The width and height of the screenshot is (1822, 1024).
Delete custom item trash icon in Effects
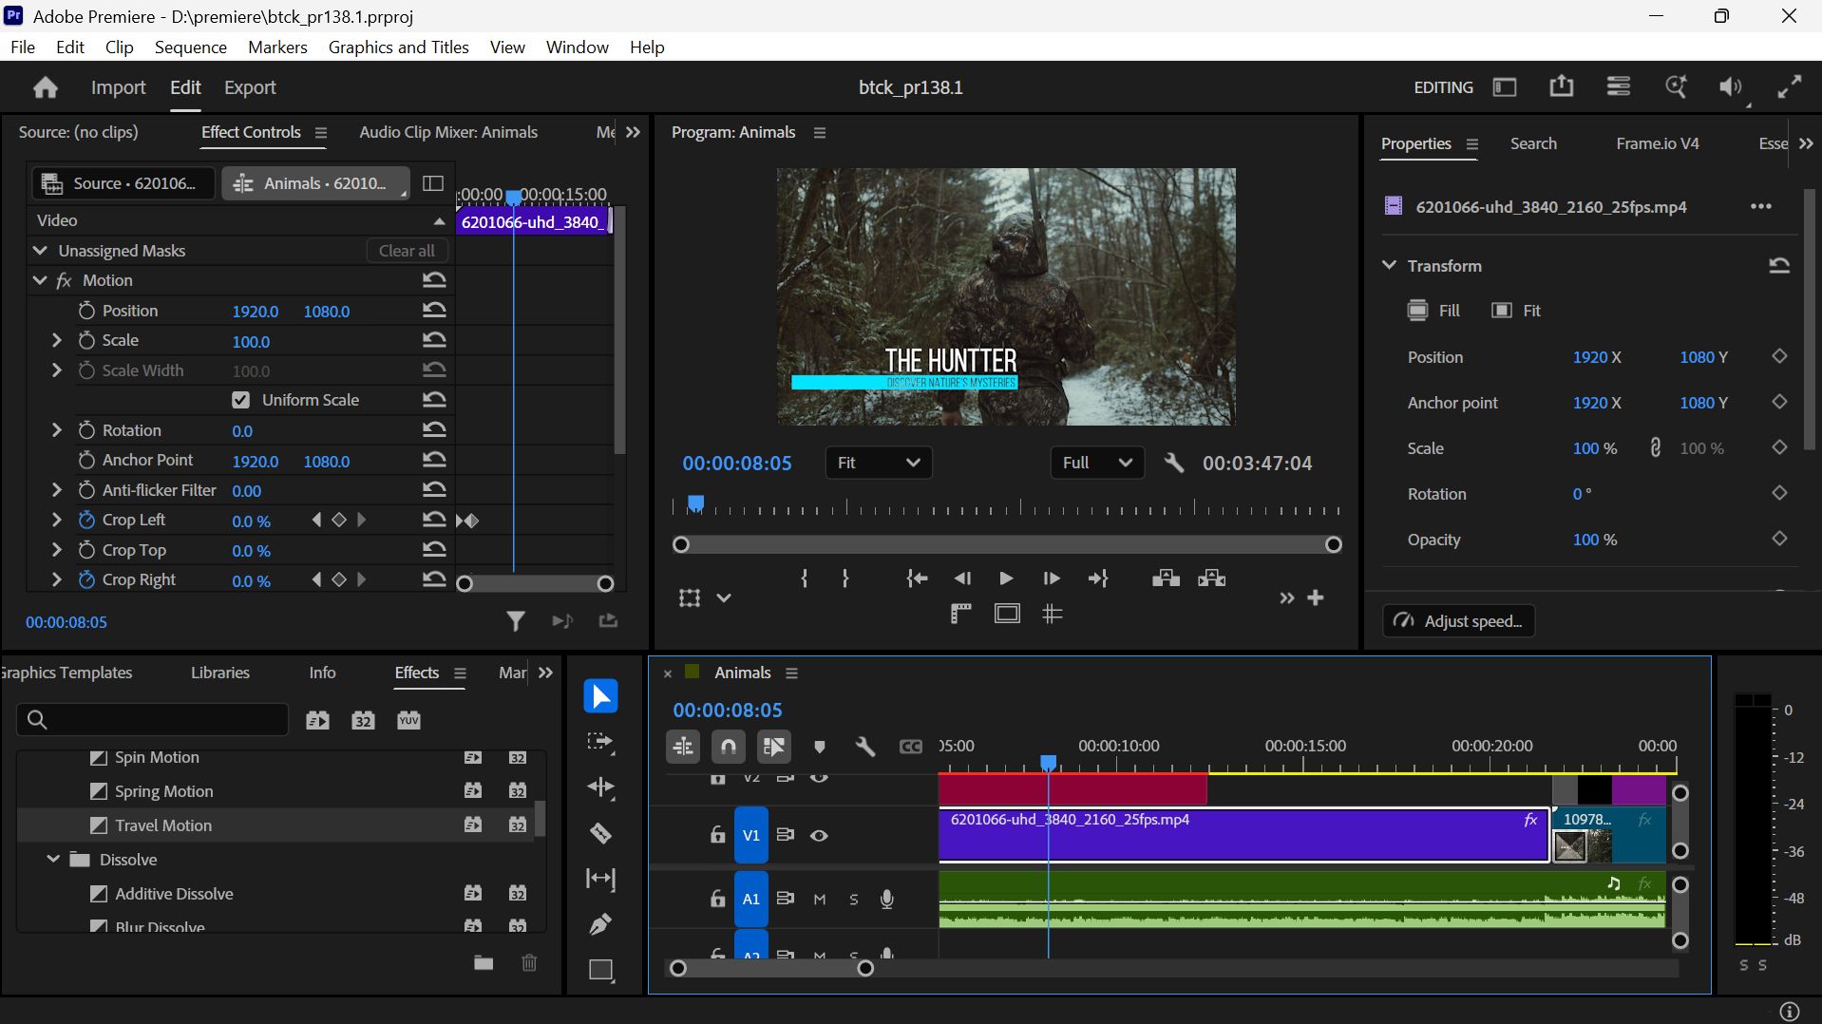pyautogui.click(x=529, y=963)
